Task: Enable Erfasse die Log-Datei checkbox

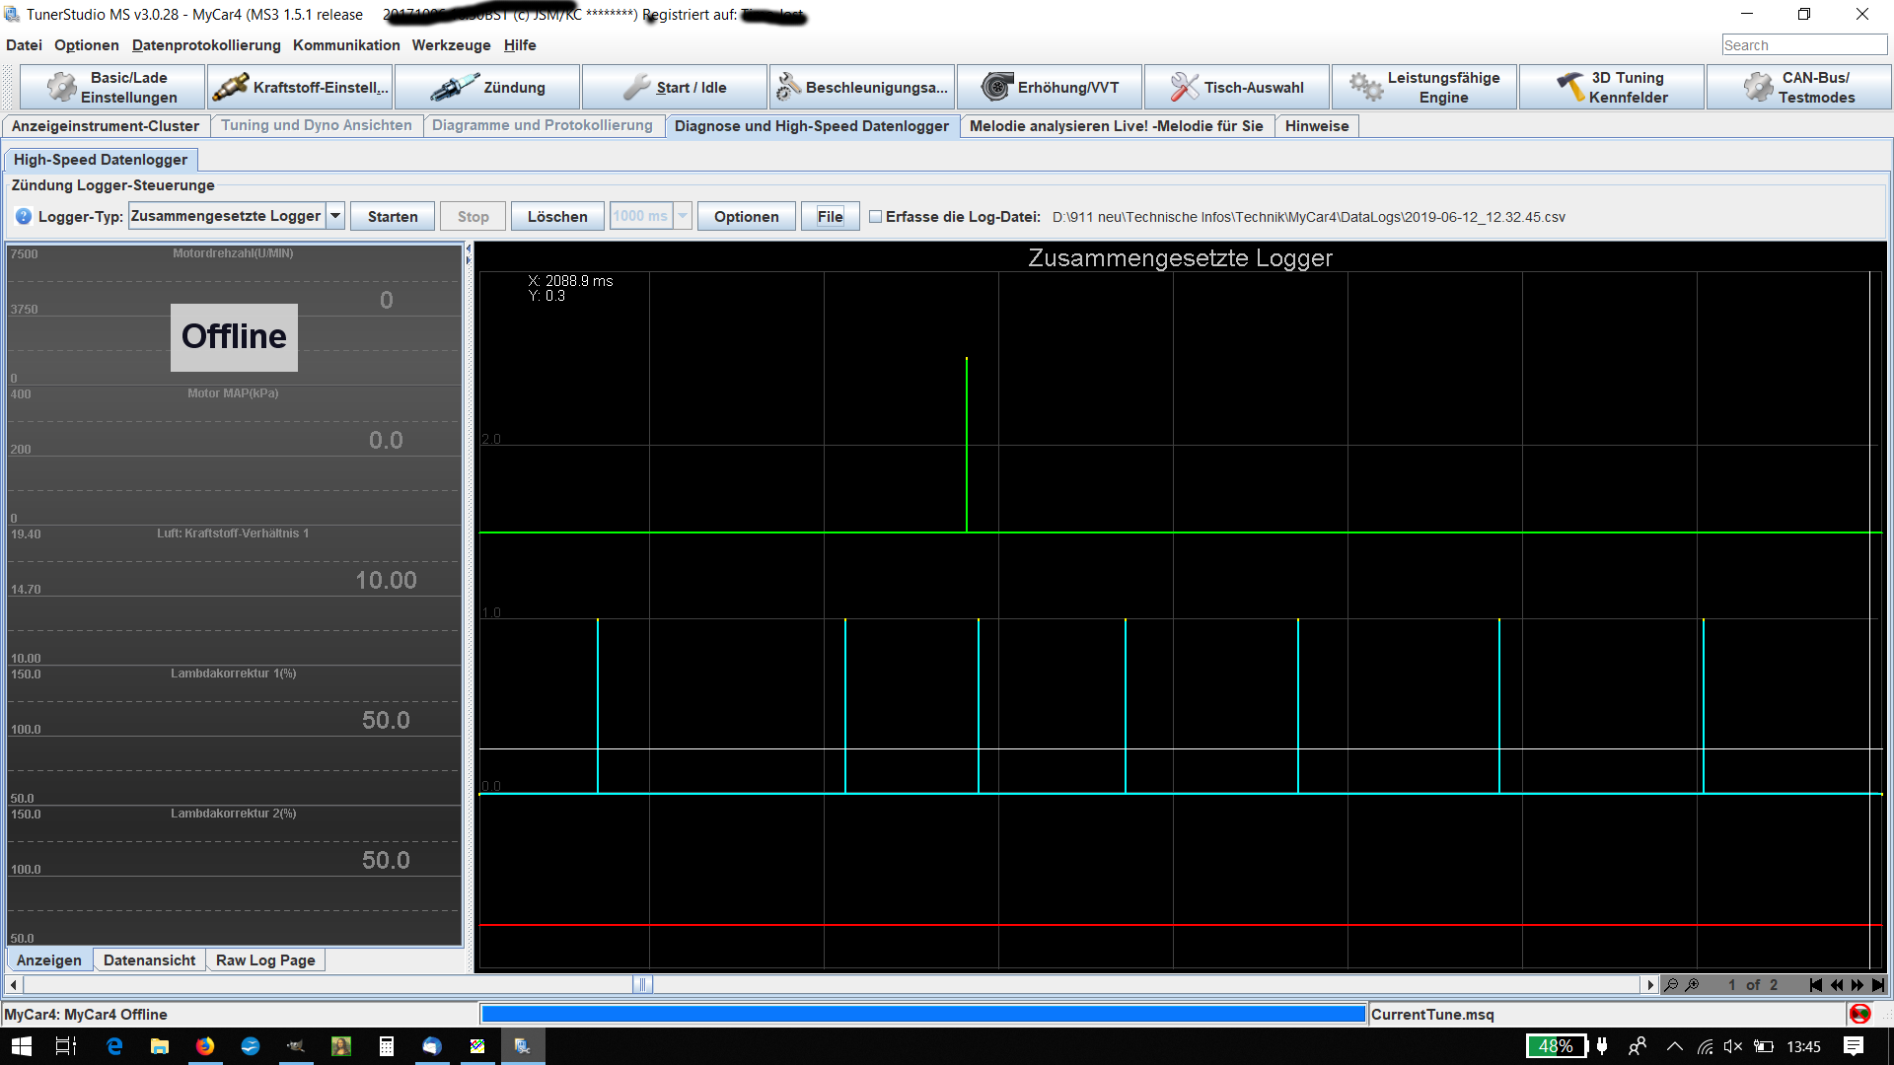Action: [875, 217]
